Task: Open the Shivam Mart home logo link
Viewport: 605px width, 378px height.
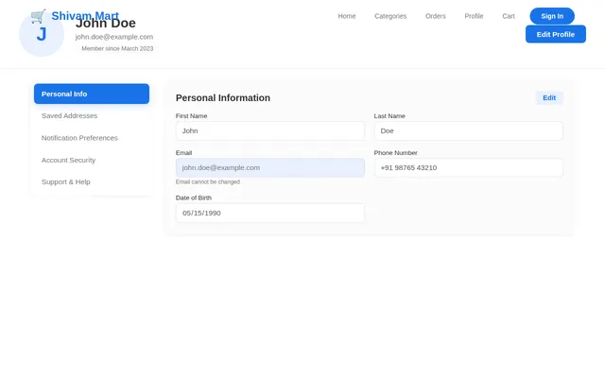Action: click(x=75, y=16)
